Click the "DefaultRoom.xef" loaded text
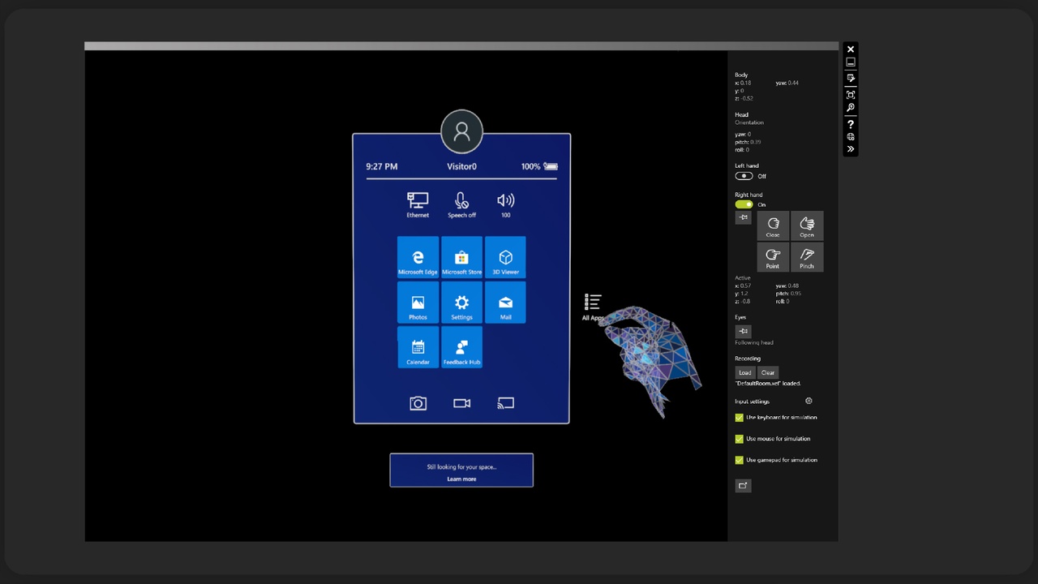This screenshot has height=584, width=1038. 768,384
